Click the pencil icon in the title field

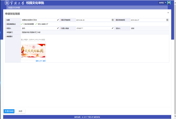click(58, 20)
